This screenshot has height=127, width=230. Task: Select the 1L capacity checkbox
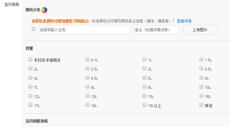[x=144, y=59]
